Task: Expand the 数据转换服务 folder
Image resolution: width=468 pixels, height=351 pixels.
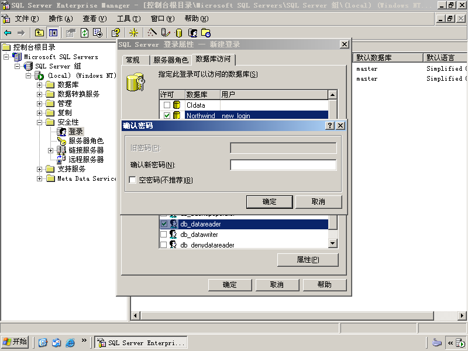Action: [39, 94]
